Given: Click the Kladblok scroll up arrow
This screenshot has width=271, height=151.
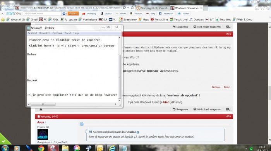Looking at the screenshot, I should (119, 38).
